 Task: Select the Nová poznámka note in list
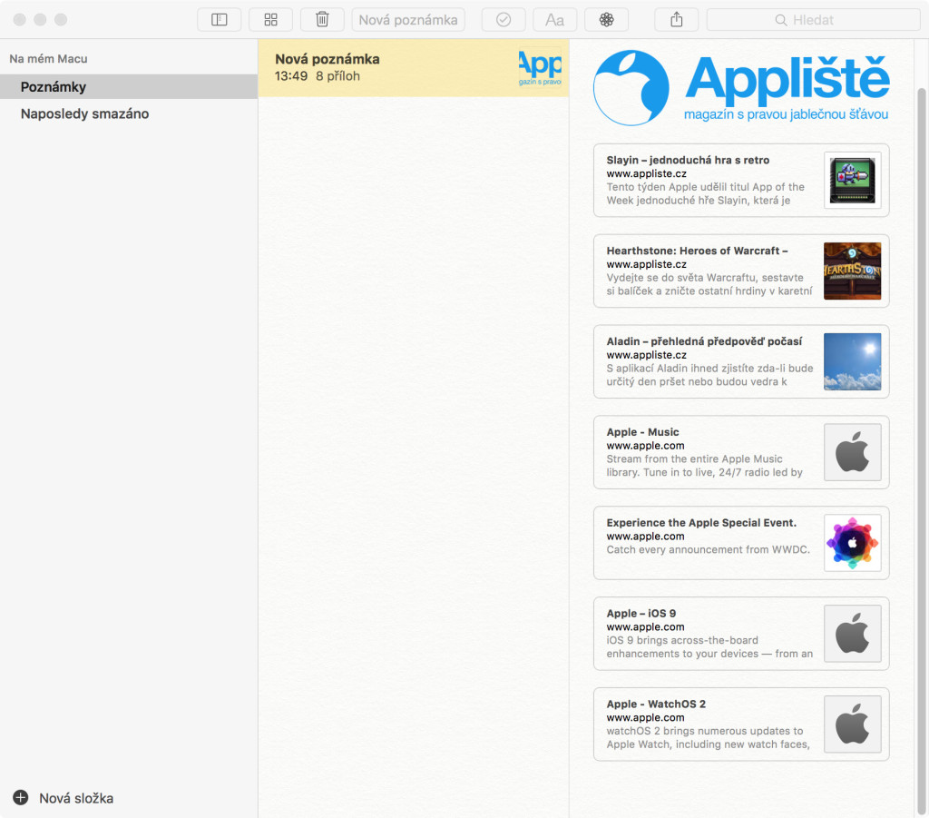tap(413, 67)
